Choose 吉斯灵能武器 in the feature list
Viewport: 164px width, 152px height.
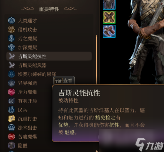click(x=49, y=65)
